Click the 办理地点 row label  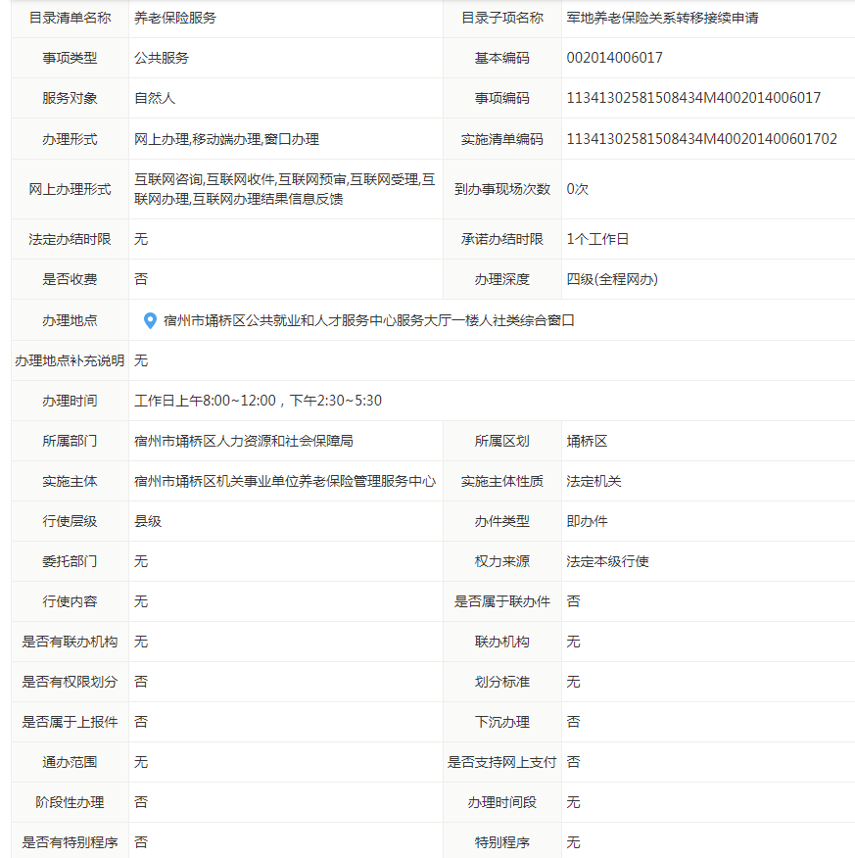[x=70, y=320]
